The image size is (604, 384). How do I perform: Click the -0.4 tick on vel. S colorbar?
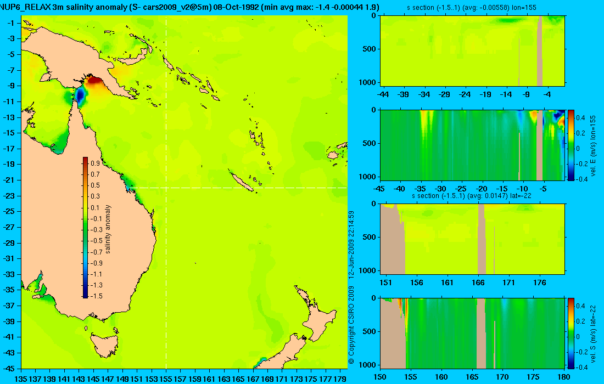[581, 367]
